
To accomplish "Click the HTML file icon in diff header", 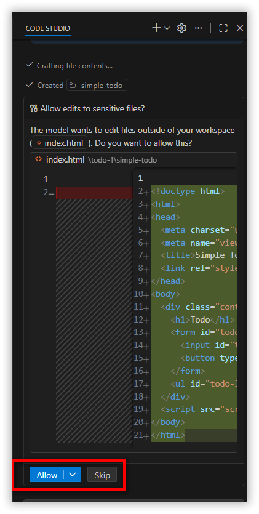I will 39,159.
